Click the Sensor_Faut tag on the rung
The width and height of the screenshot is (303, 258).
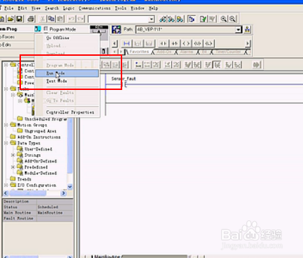point(124,79)
